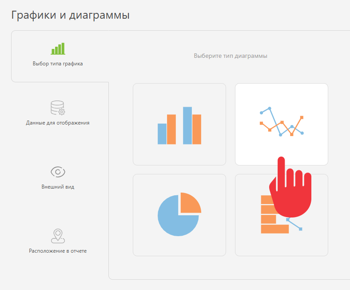The width and height of the screenshot is (350, 290).
Task: Click the 'Выберите тип диаграммы' prompt text
Action: (231, 56)
